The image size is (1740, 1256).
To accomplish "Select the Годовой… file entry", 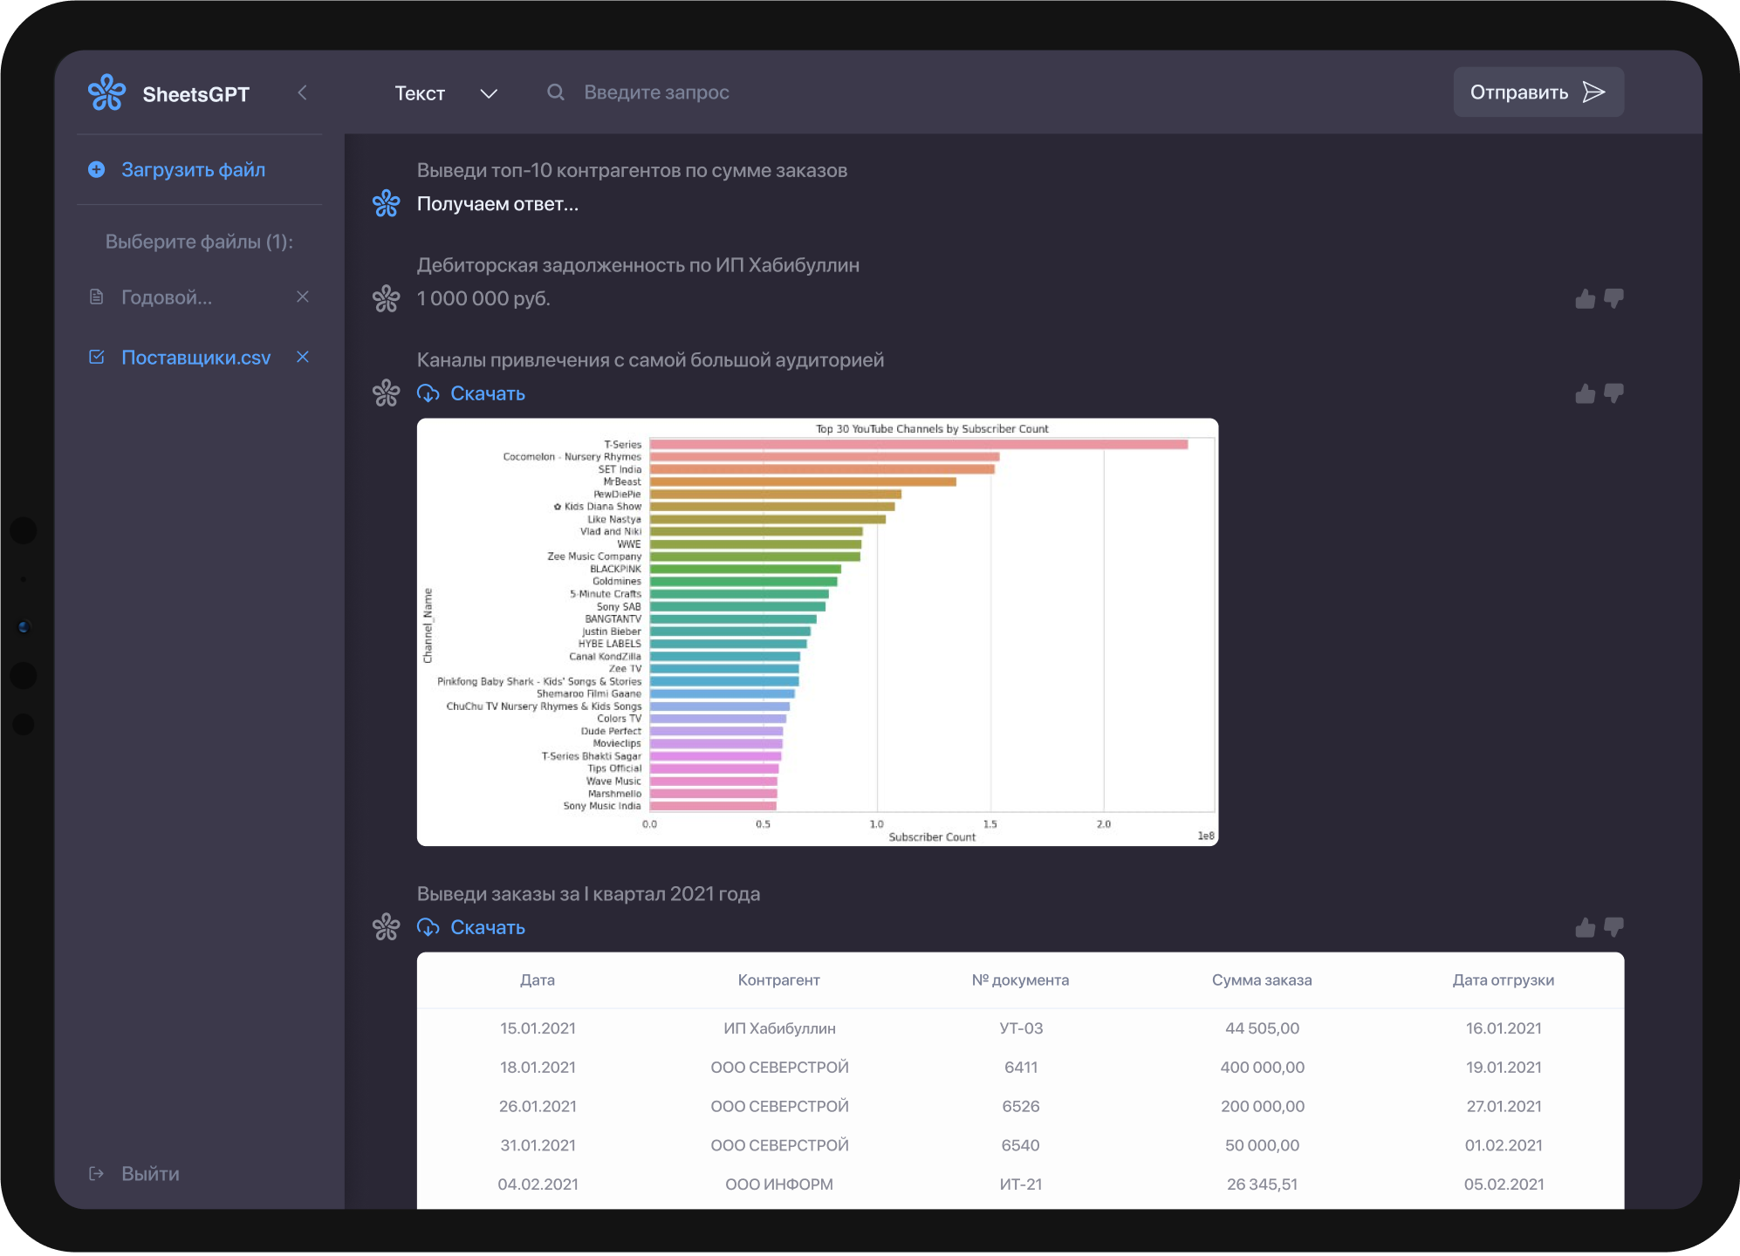I will pos(167,297).
